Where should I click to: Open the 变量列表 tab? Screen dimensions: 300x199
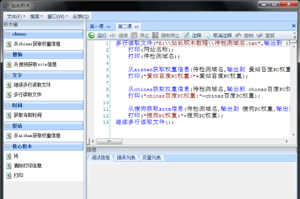point(151,157)
